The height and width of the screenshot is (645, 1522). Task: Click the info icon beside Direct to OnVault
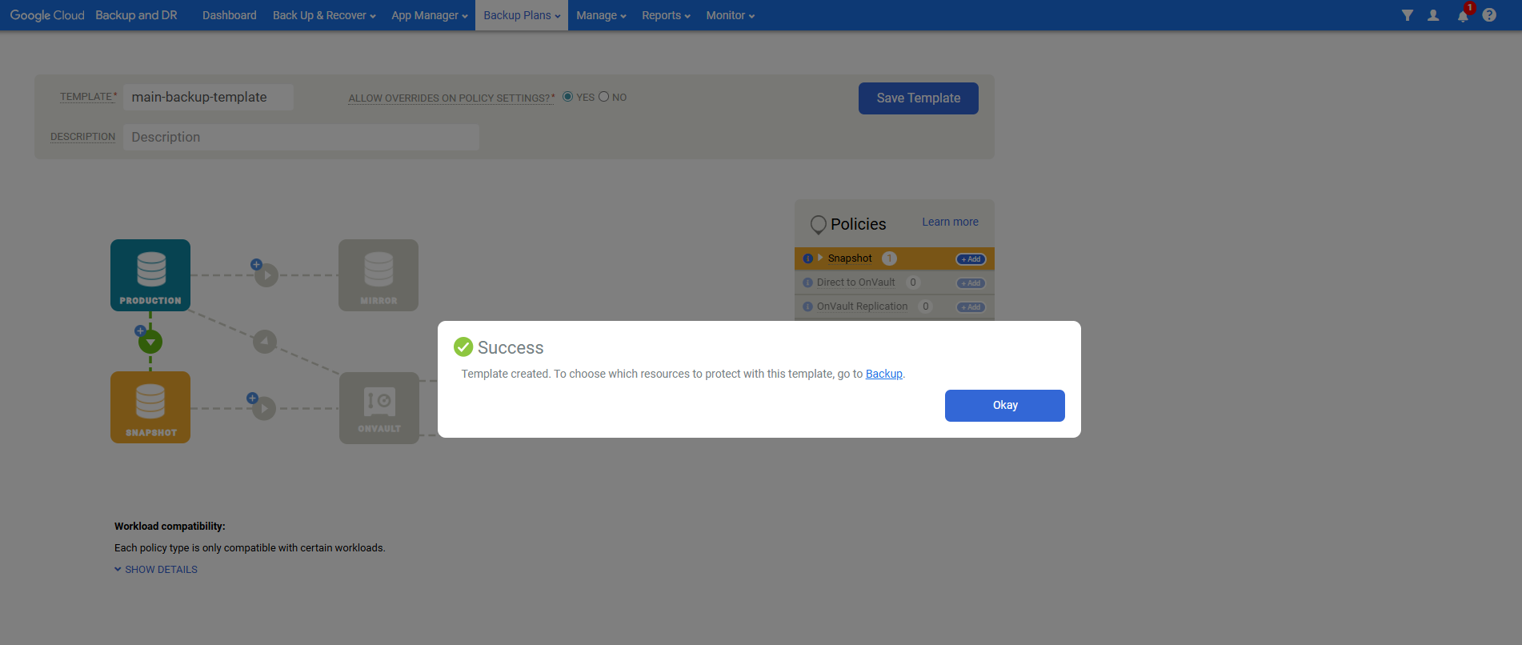(x=807, y=282)
